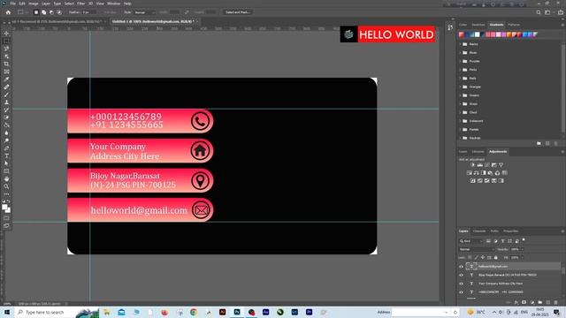Select the Zoom tool
This screenshot has width=566, height=318.
pos(6,186)
